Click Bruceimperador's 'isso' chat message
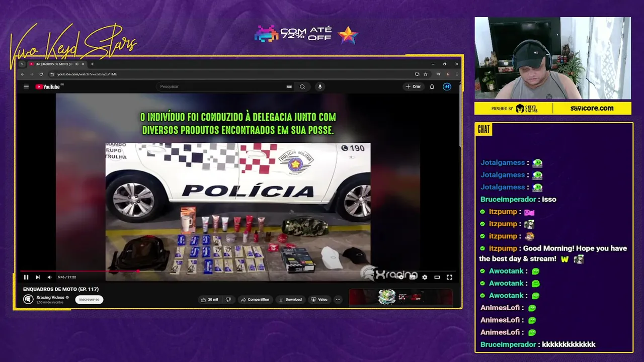Screen dimensions: 644x362 pos(518,199)
